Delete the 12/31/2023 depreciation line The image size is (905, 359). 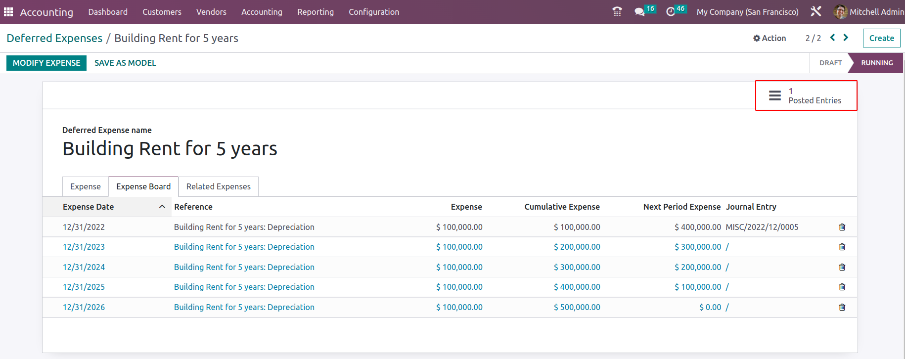click(x=842, y=247)
